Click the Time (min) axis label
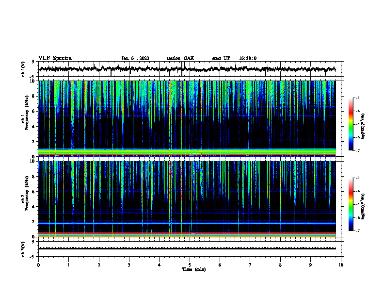The height and width of the screenshot is (297, 384). (x=194, y=269)
